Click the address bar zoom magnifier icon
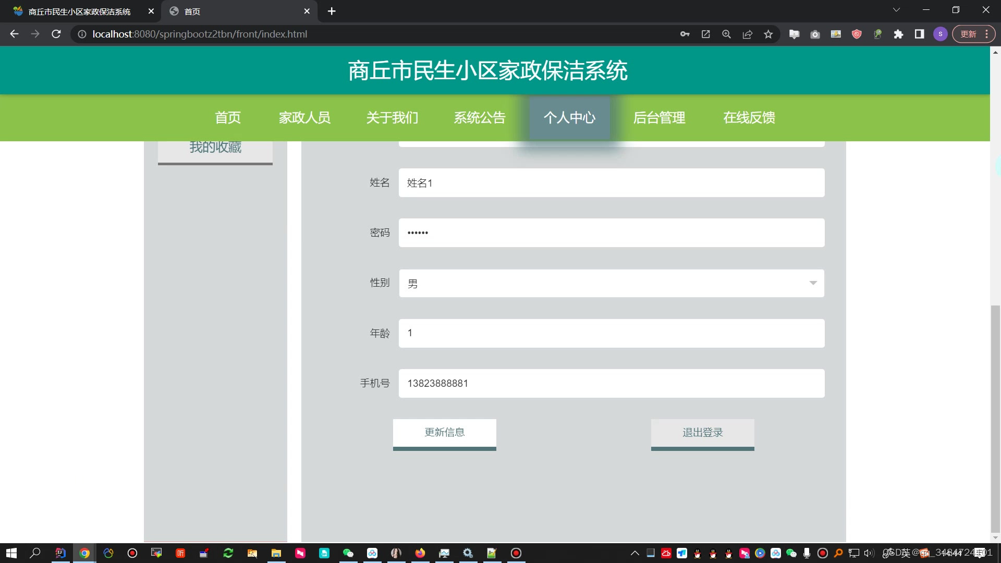 (x=726, y=34)
